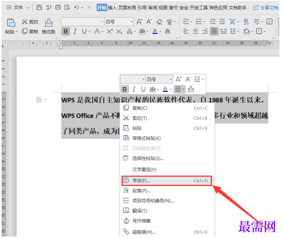Click the sort (A-Z) icon in ribbon
This screenshot has height=239, width=283.
[x=246, y=22]
